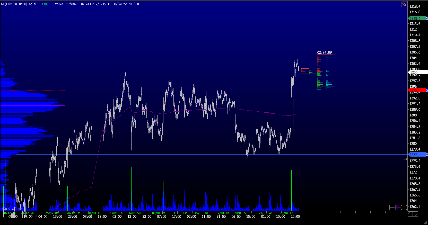Select the red 1295 price level marker
Viewport: 428px width, 225px height.
pyautogui.click(x=416, y=90)
